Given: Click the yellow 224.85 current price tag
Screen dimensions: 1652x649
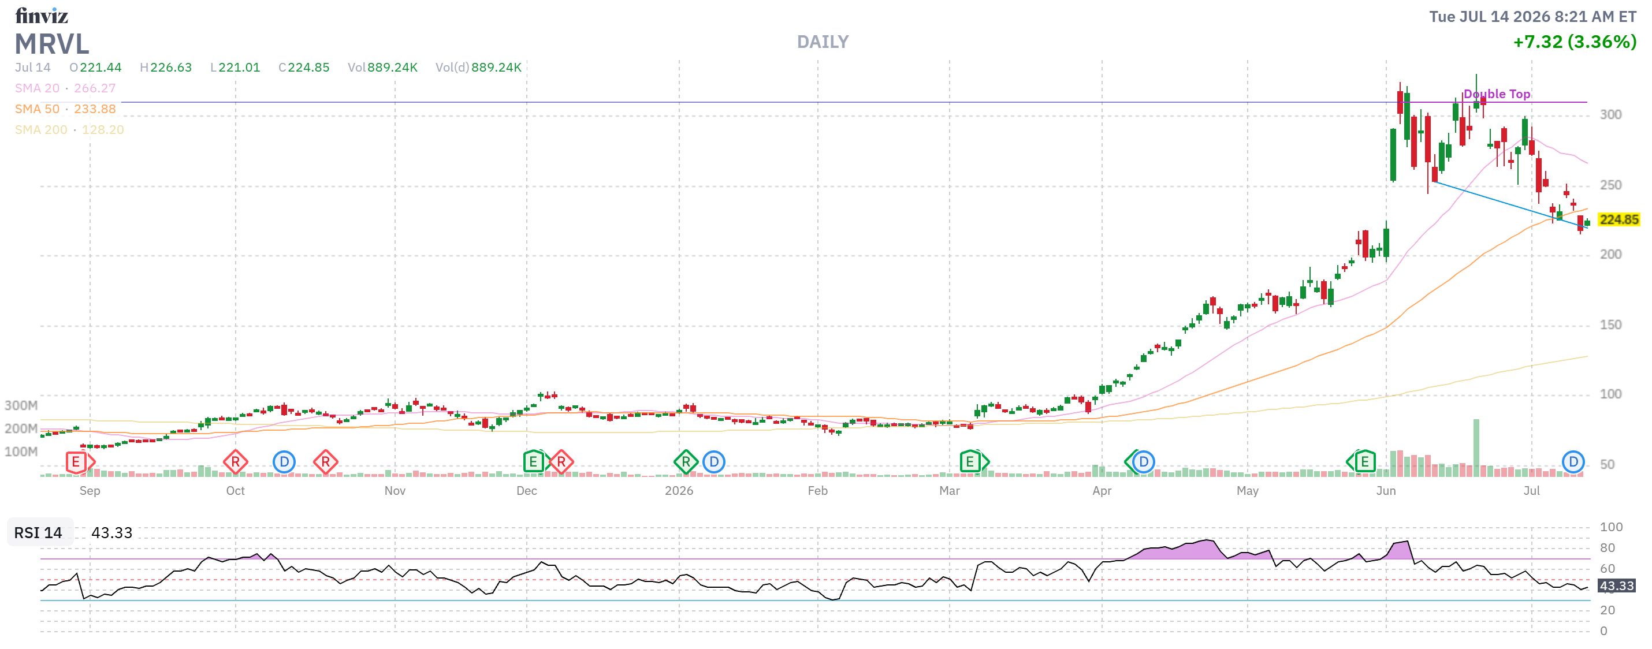Looking at the screenshot, I should point(1618,220).
